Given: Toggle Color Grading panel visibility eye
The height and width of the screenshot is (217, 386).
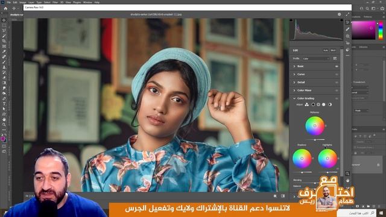Looking at the screenshot, I should [337, 98].
